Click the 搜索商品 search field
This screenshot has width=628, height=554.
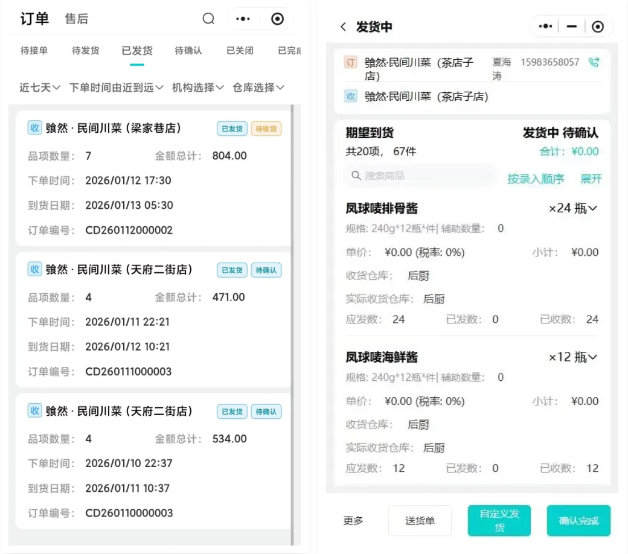coord(419,176)
